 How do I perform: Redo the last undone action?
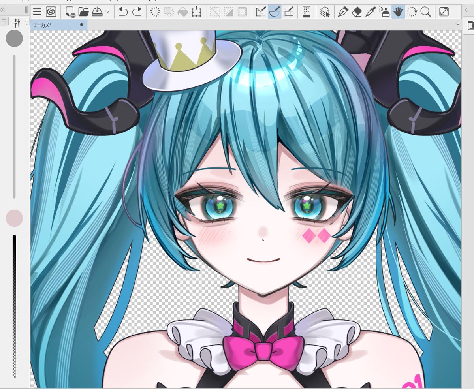(137, 12)
